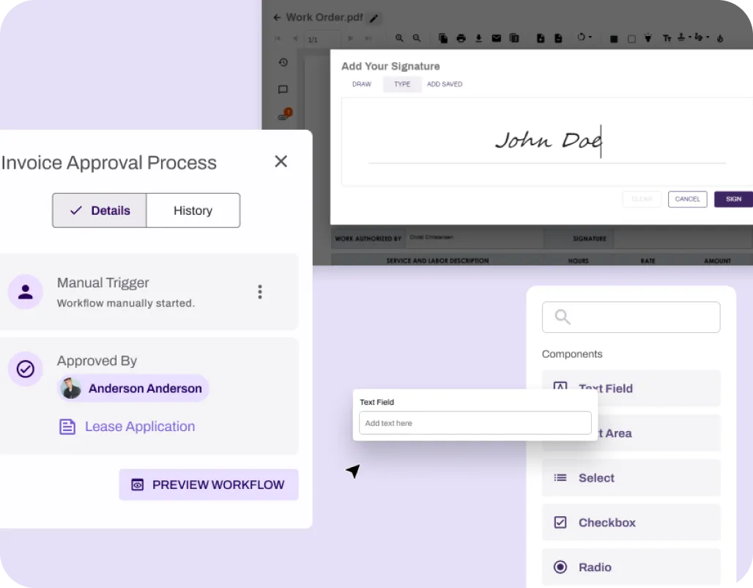753x588 pixels.
Task: Click pencil icon to rename Work Order.pdf
Action: [374, 18]
